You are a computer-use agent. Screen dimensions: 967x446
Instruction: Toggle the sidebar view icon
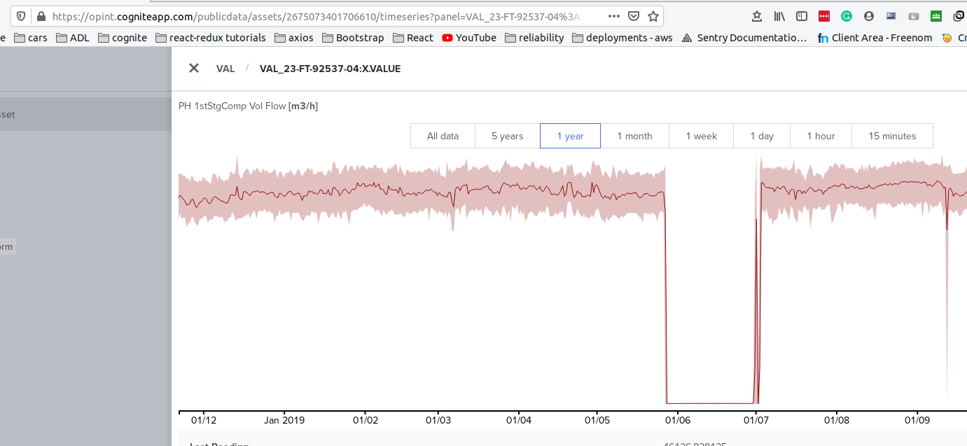click(x=801, y=15)
